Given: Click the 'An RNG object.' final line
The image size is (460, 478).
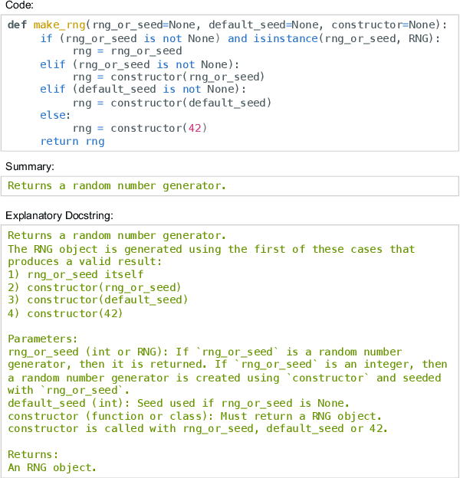Looking at the screenshot, I should coord(52,467).
